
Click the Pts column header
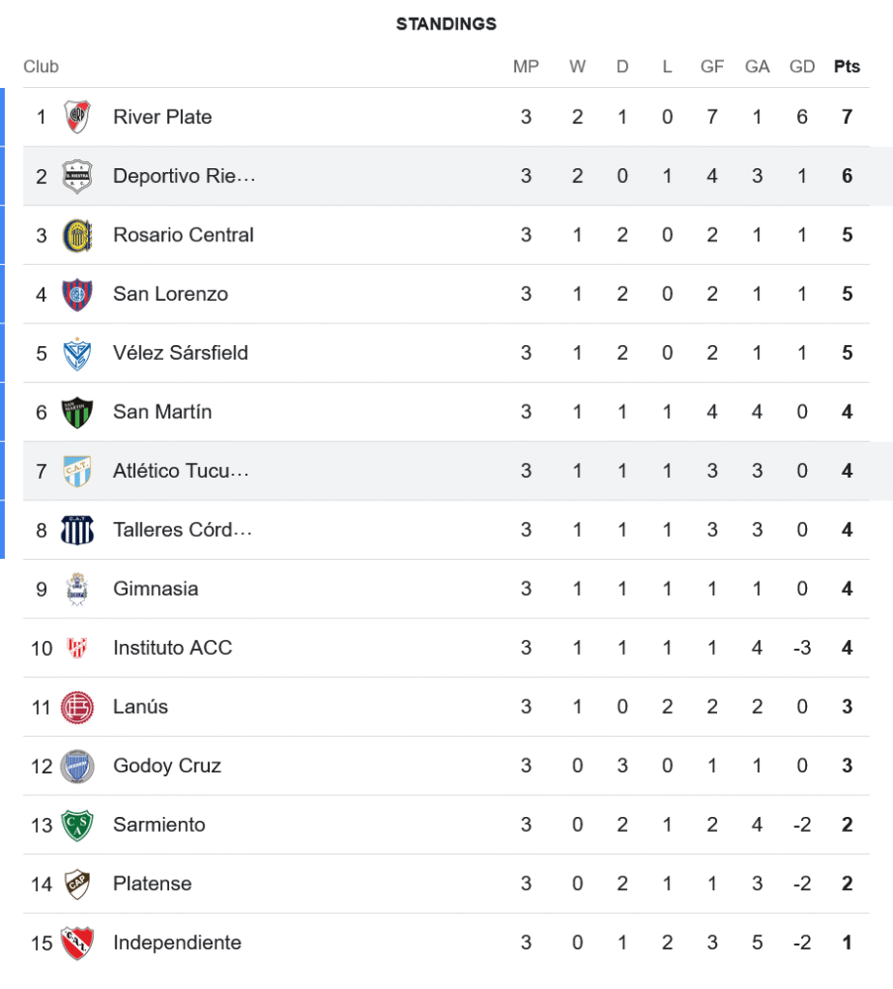click(x=847, y=67)
